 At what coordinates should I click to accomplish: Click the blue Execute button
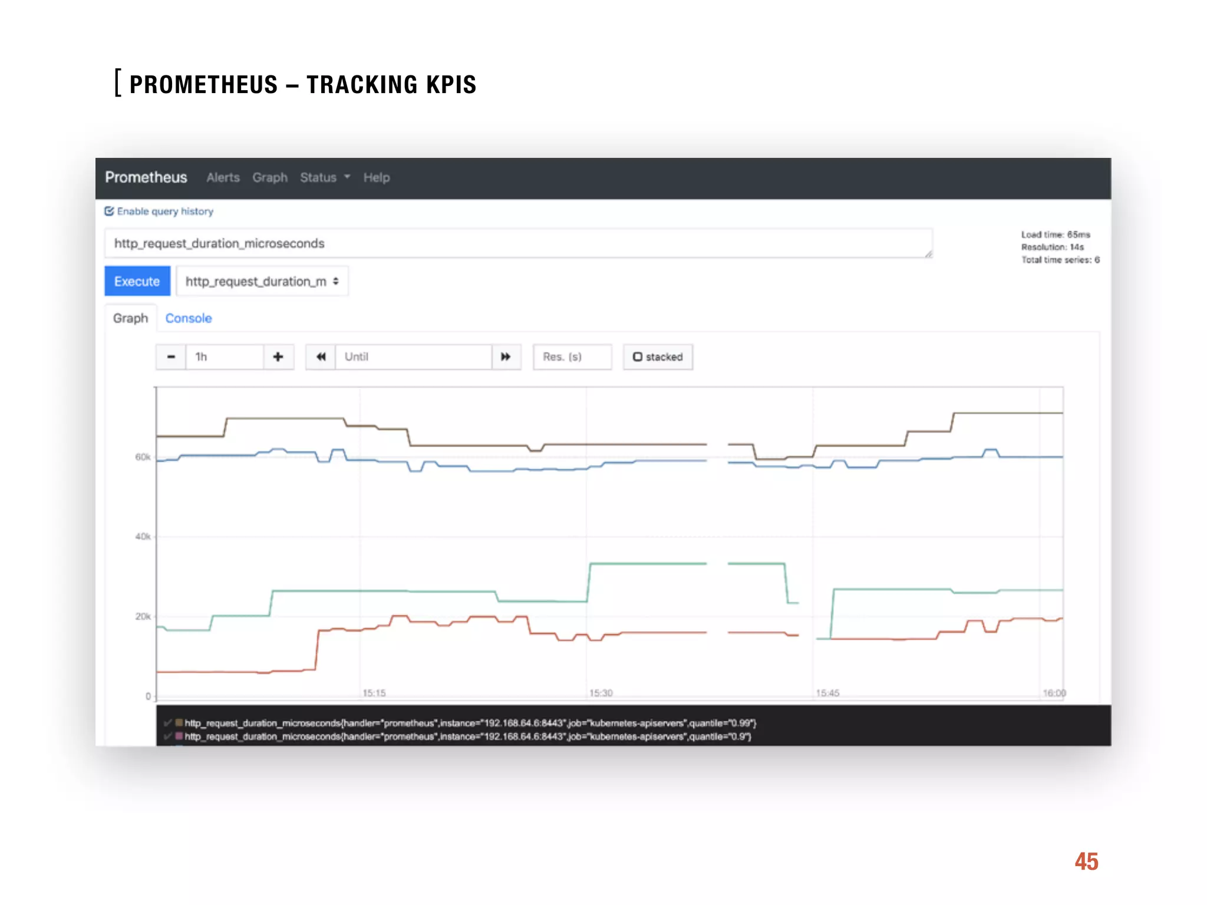click(x=137, y=281)
